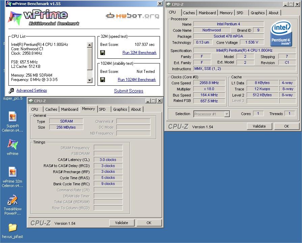
Task: Open the wPrime 32m Celeron s4 desktop file
Action: (12, 177)
